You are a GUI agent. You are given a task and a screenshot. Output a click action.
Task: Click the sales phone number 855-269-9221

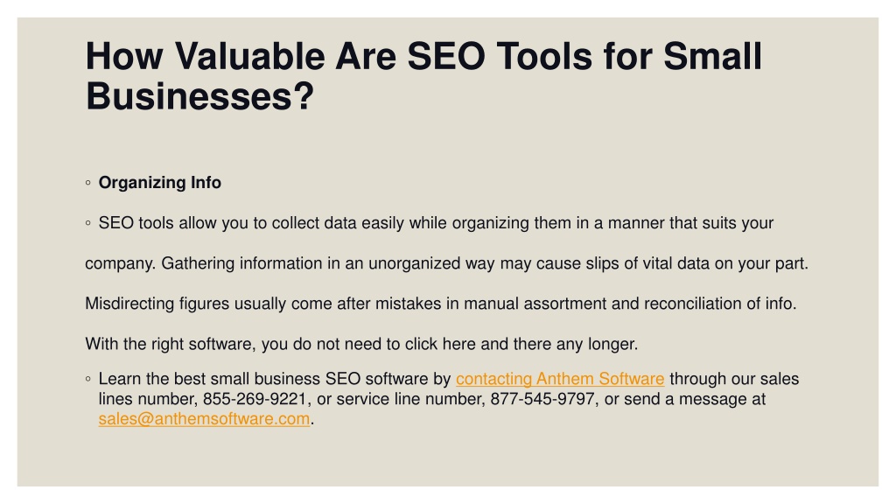pyautogui.click(x=255, y=399)
